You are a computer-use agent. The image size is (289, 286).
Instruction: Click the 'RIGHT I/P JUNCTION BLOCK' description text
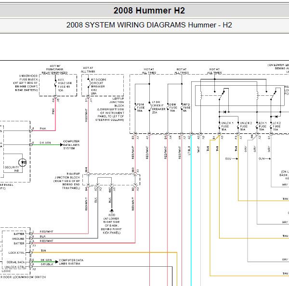tap(67, 181)
